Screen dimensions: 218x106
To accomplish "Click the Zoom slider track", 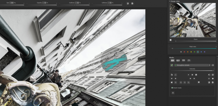I will 195,41.
